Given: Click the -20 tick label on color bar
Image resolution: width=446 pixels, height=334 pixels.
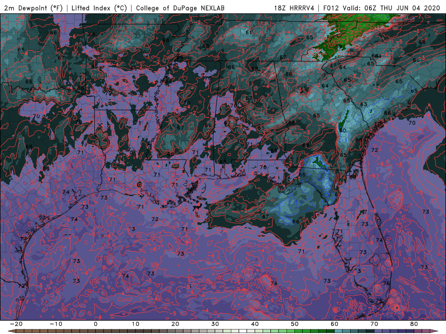Looking at the screenshot, I should point(16,324).
